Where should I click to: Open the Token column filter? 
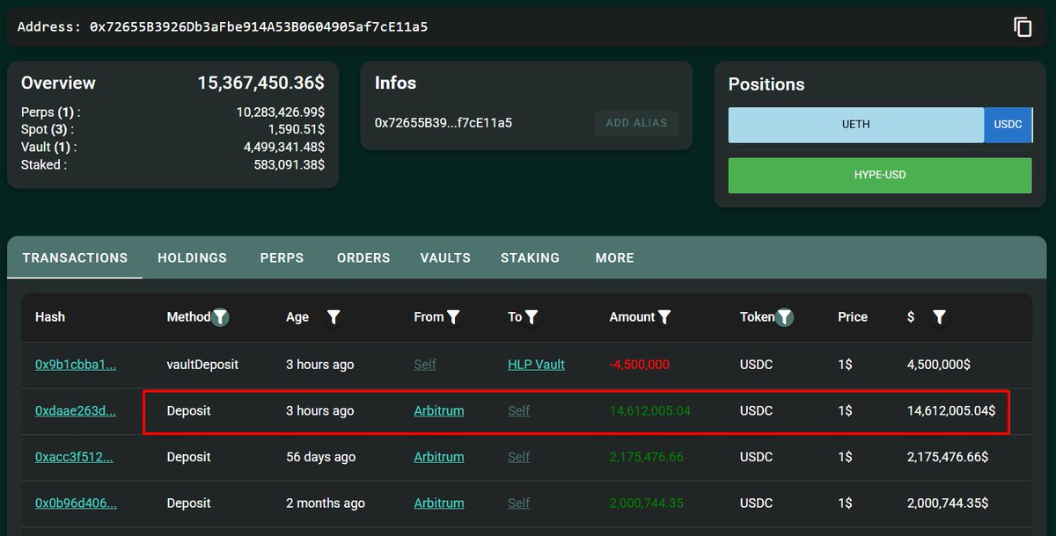pos(784,317)
